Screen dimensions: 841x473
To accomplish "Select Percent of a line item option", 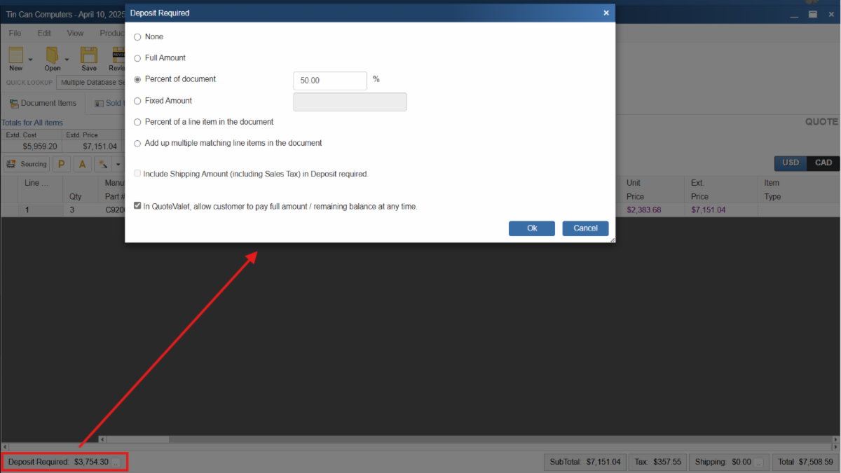I will (137, 122).
